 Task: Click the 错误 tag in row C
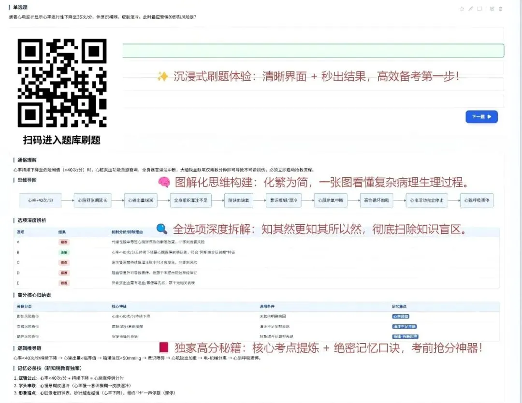tap(64, 263)
